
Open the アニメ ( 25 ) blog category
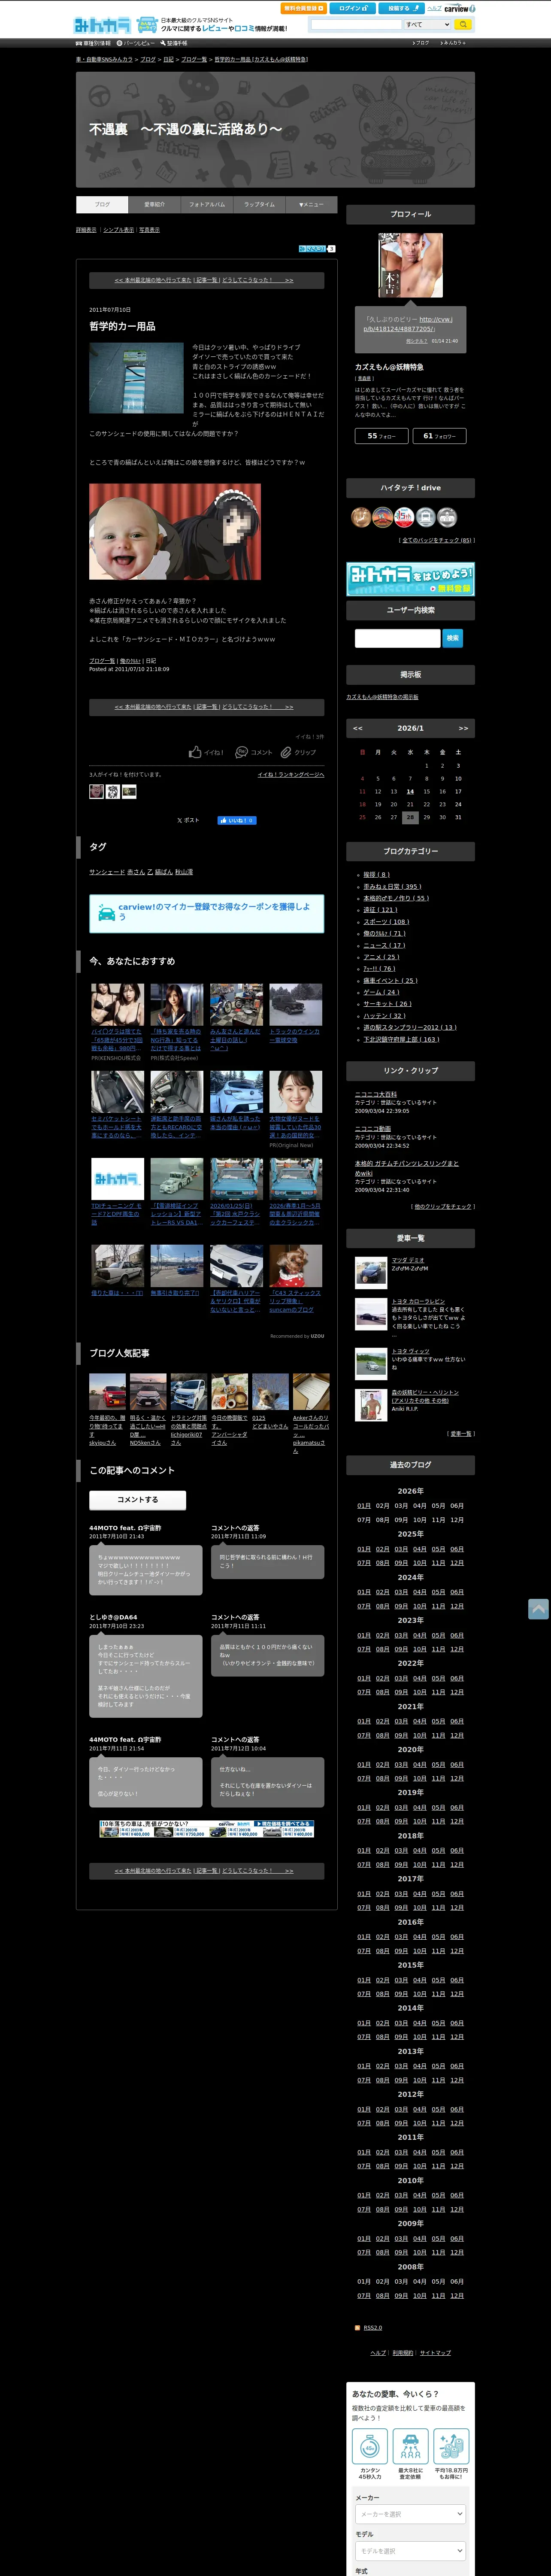coord(381,957)
